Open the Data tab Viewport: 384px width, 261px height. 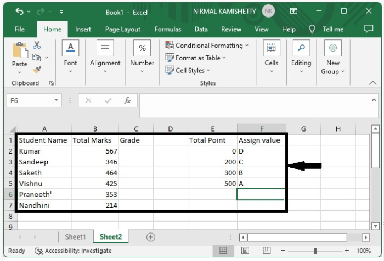(x=201, y=30)
